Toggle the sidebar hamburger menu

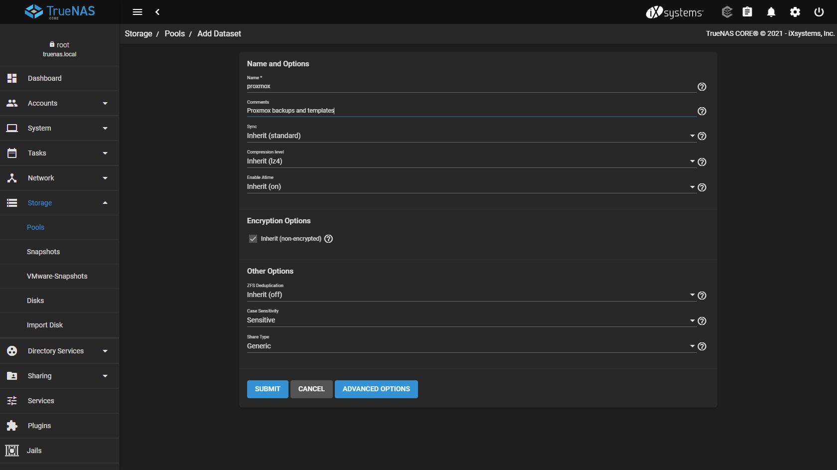[x=138, y=12]
